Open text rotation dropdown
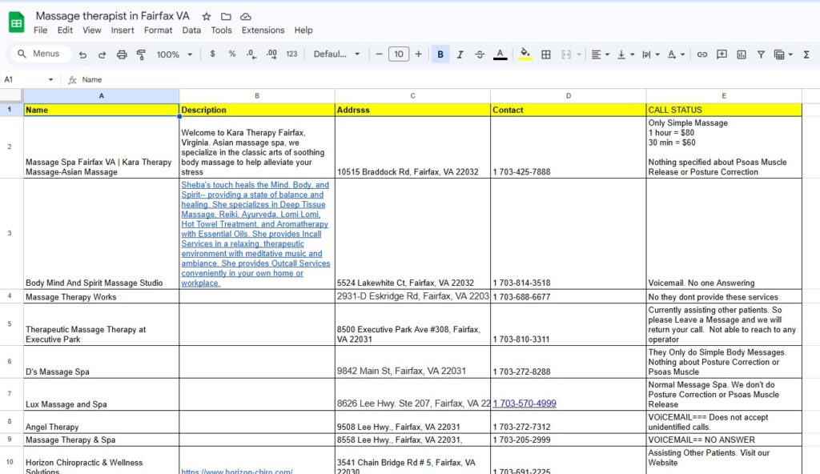The height and width of the screenshot is (474, 820). click(676, 54)
